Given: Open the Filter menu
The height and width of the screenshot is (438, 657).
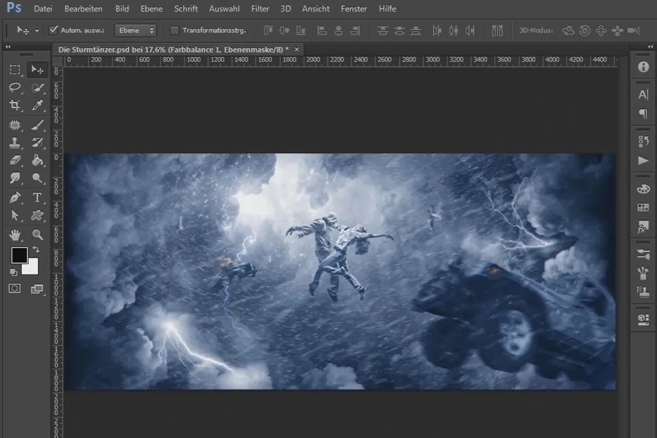Looking at the screenshot, I should click(260, 9).
